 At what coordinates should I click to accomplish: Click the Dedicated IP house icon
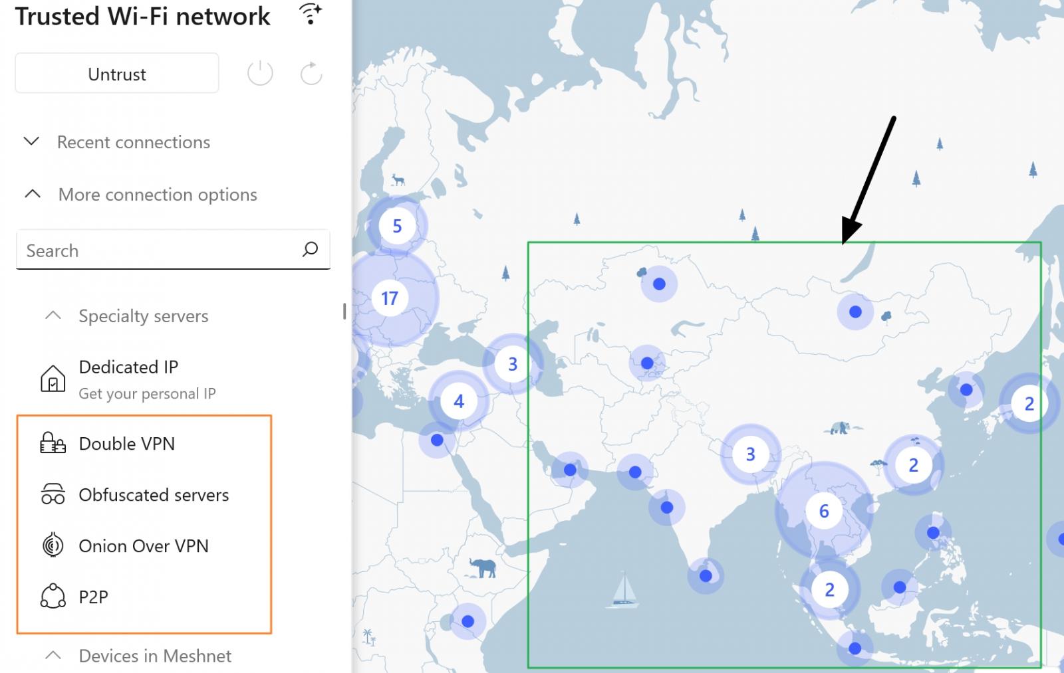tap(53, 377)
